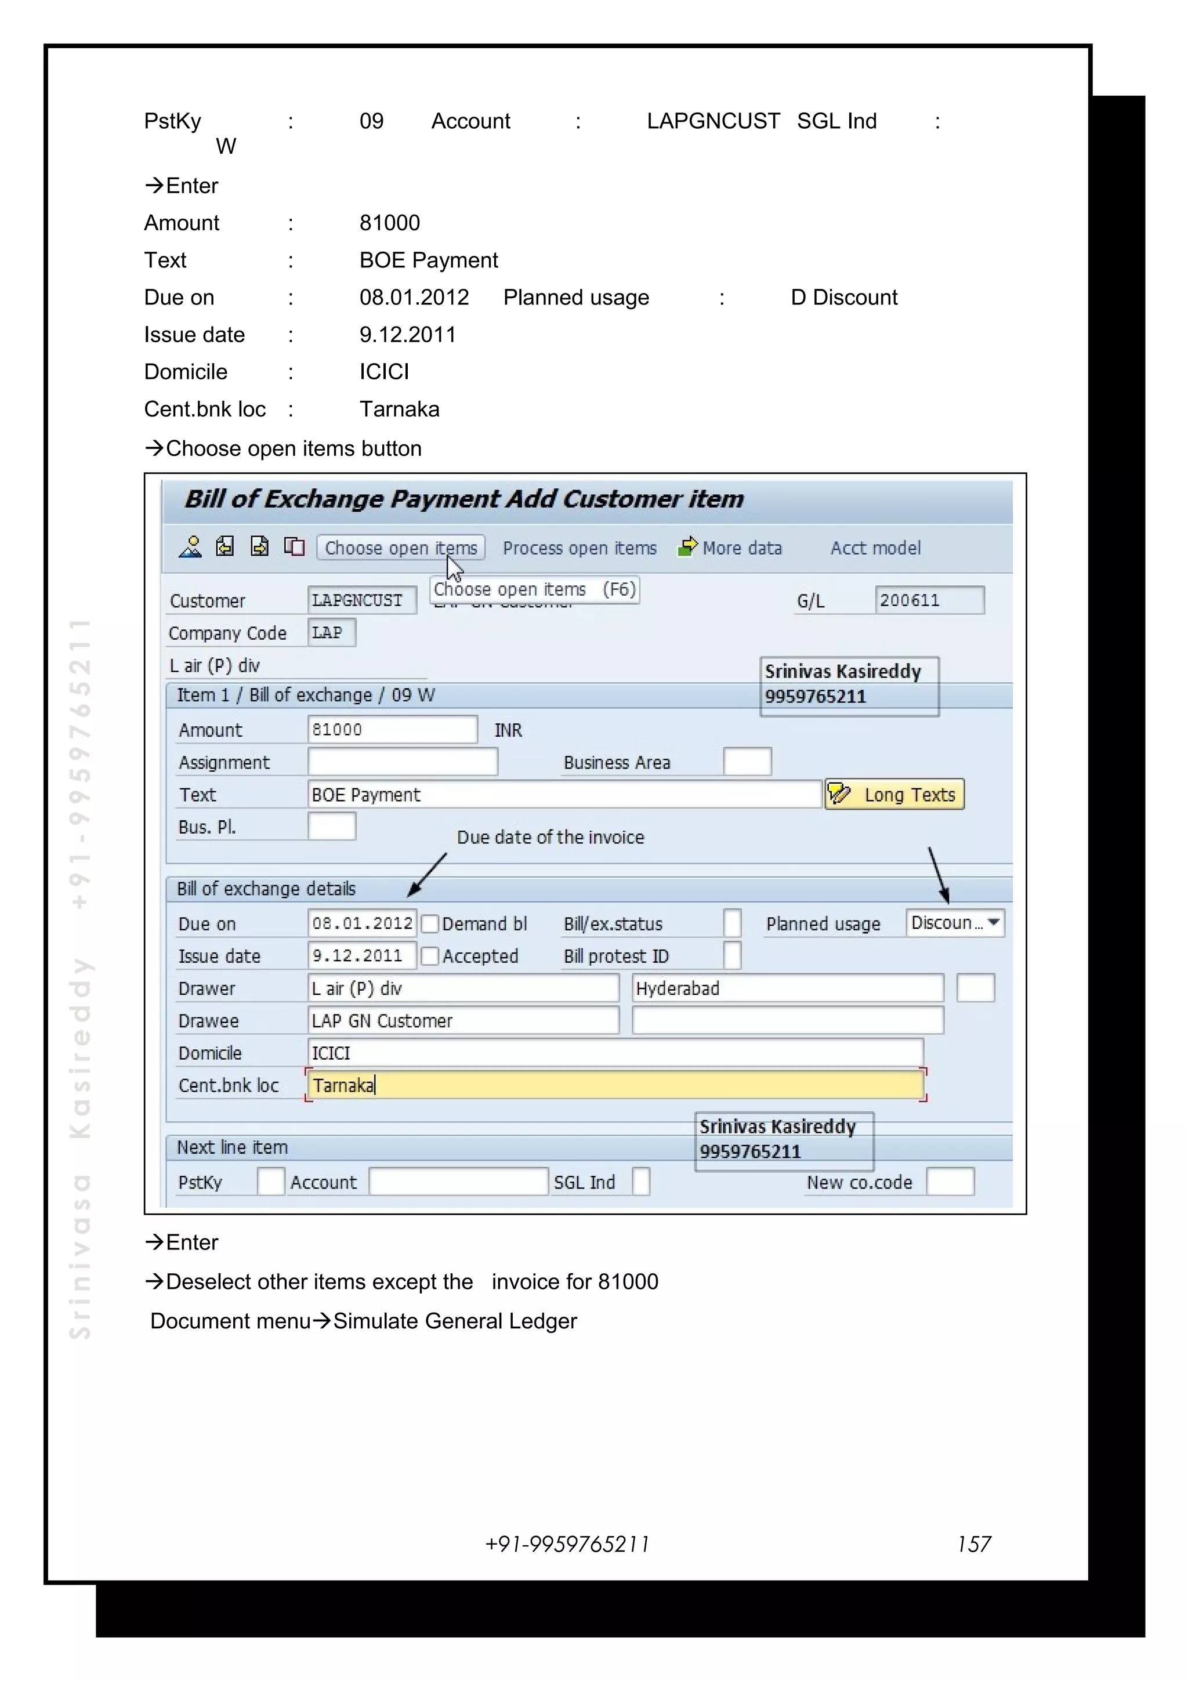The image size is (1188, 1681).
Task: Click the Bill protest ID field
Action: coord(731,955)
